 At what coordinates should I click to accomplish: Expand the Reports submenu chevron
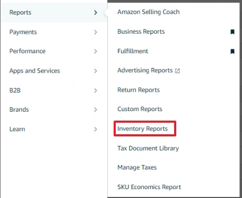click(x=95, y=13)
